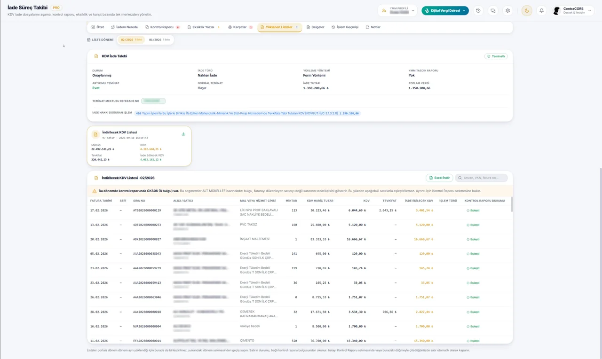Open the Kontrol Raporu tab
The height and width of the screenshot is (359, 602).
coord(162,27)
